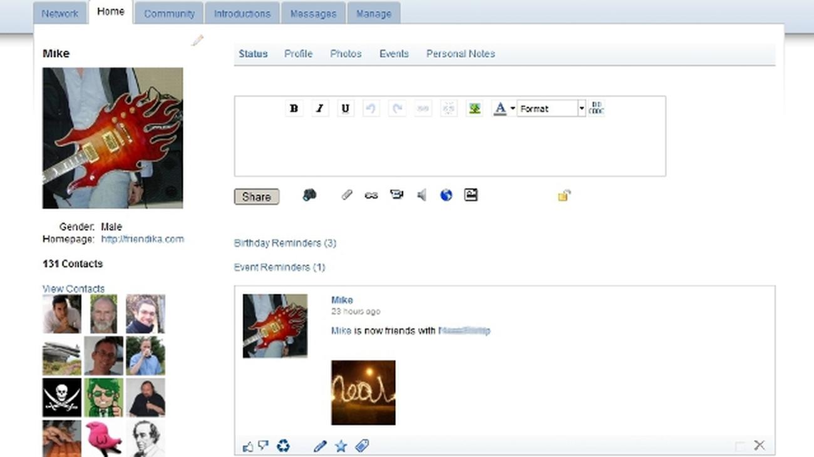Attach a file with the paperclip icon
The height and width of the screenshot is (457, 814).
[x=346, y=195]
